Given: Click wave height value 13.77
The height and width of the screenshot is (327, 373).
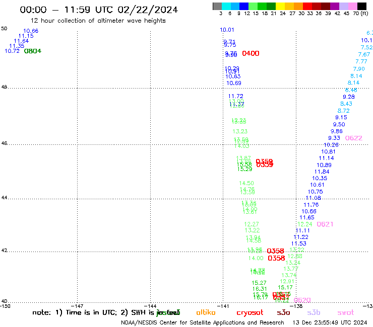Looking at the screenshot, I should click(291, 269).
